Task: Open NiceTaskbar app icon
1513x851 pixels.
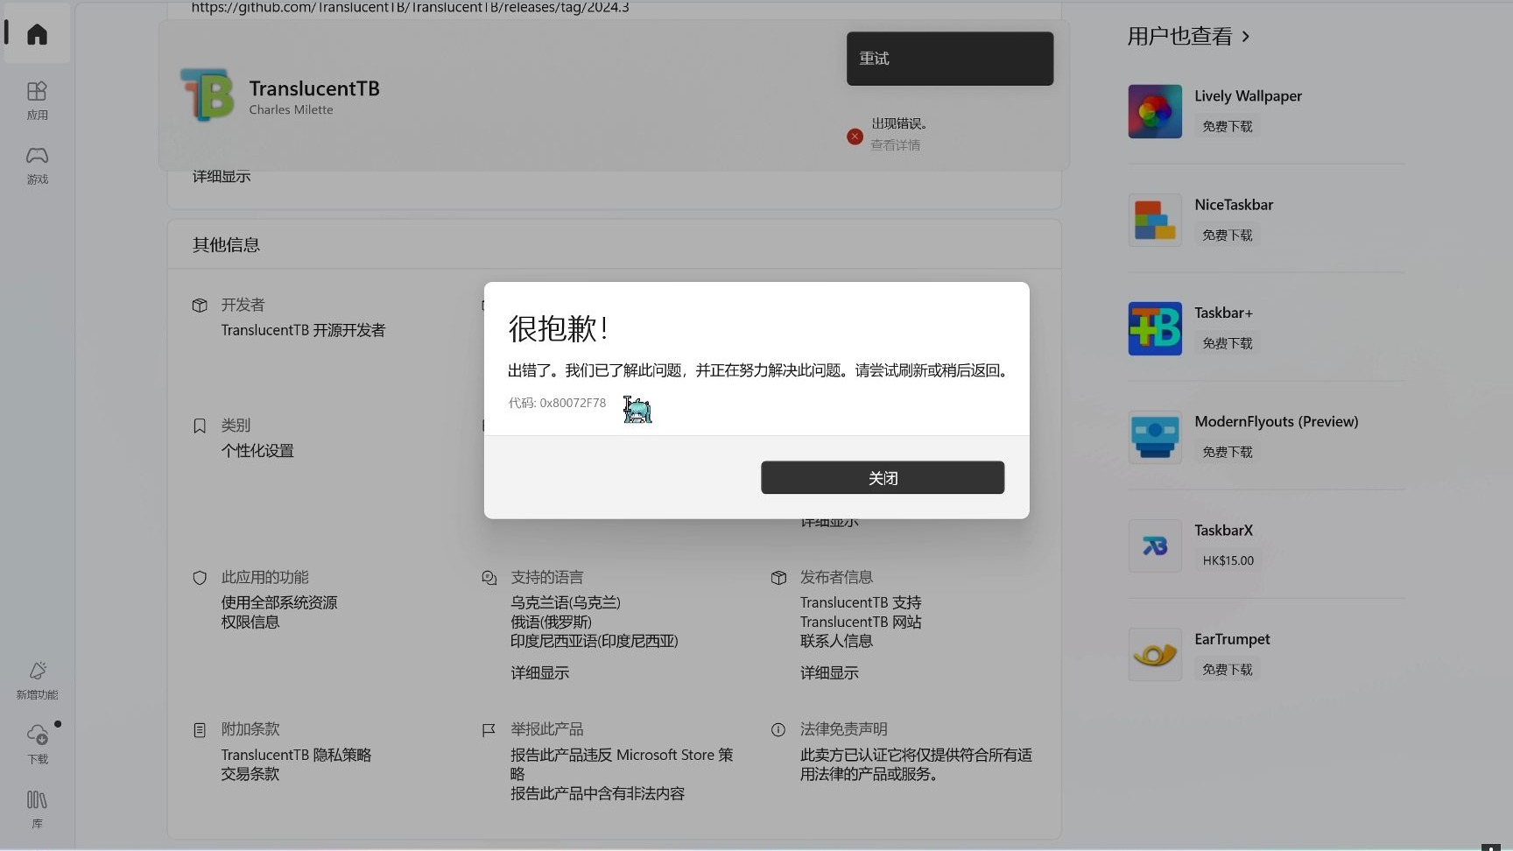Action: 1155,220
